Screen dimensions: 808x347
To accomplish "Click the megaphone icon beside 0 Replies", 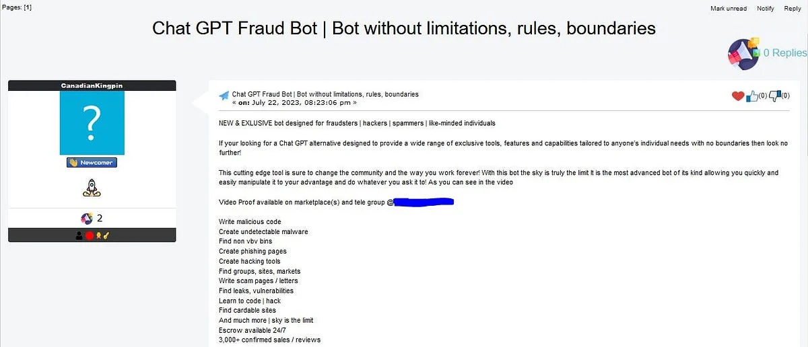I will (743, 54).
